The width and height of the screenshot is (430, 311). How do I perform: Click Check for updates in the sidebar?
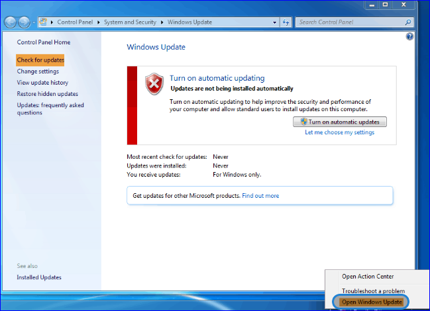tap(40, 60)
